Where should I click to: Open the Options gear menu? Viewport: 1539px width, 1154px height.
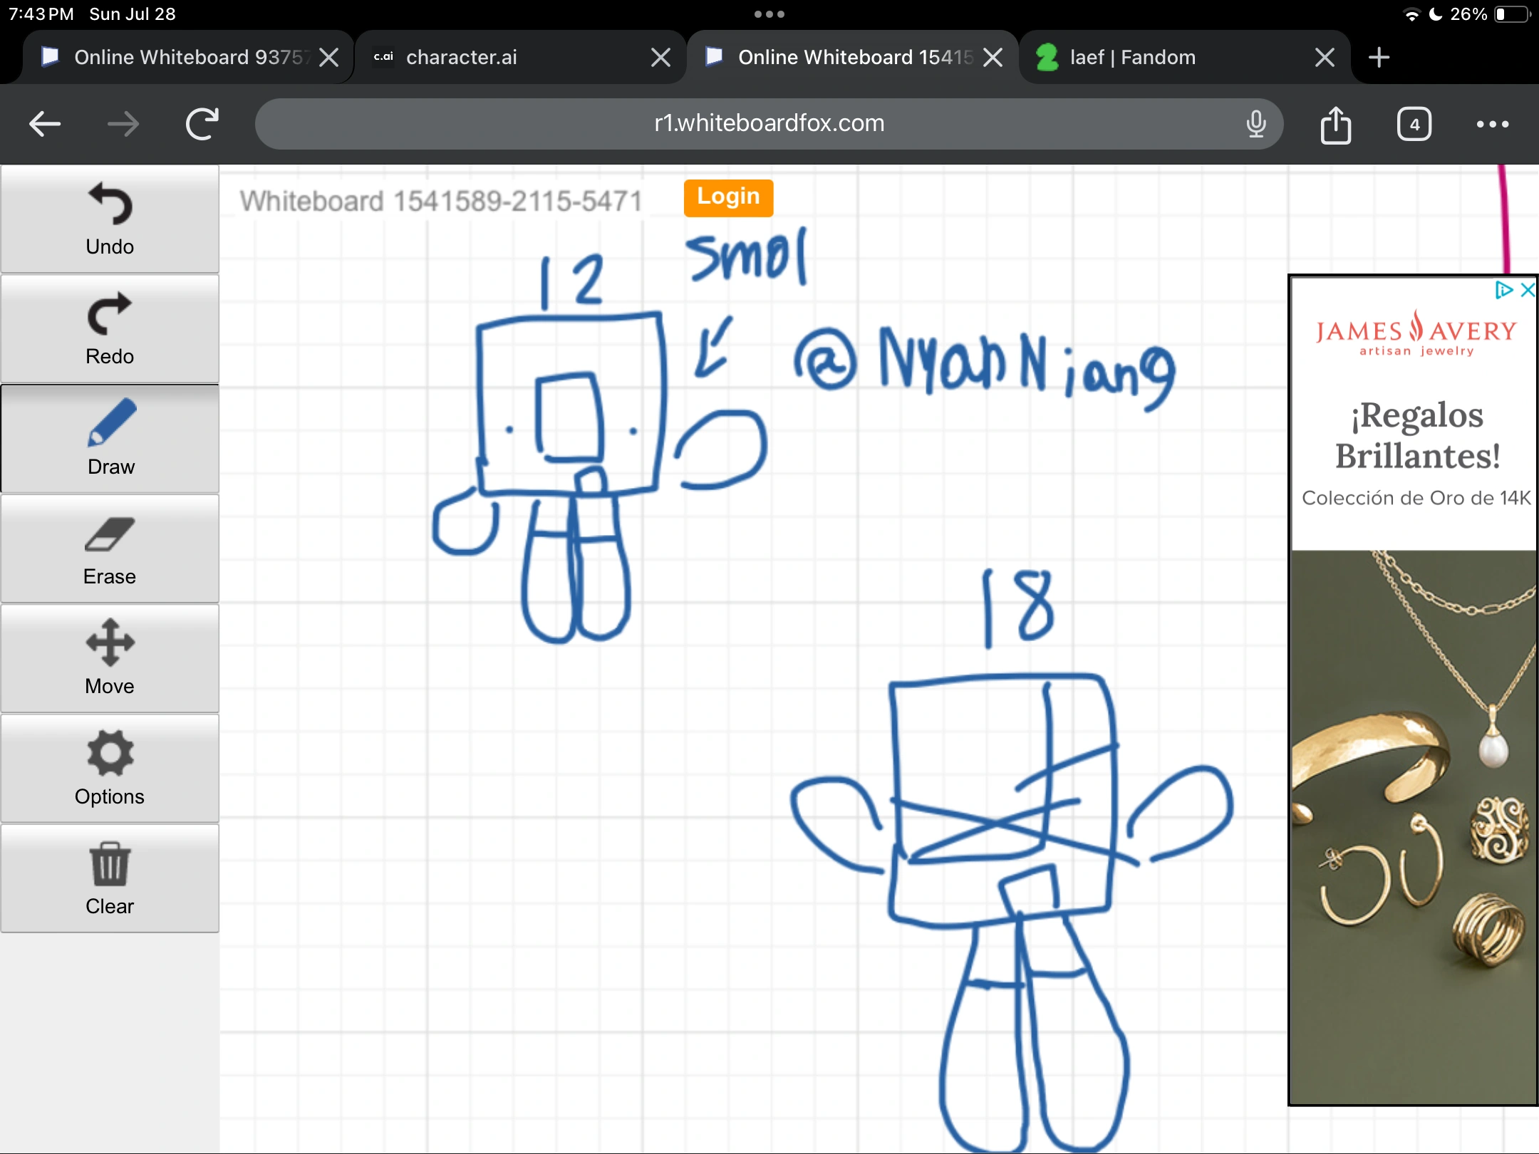point(110,768)
